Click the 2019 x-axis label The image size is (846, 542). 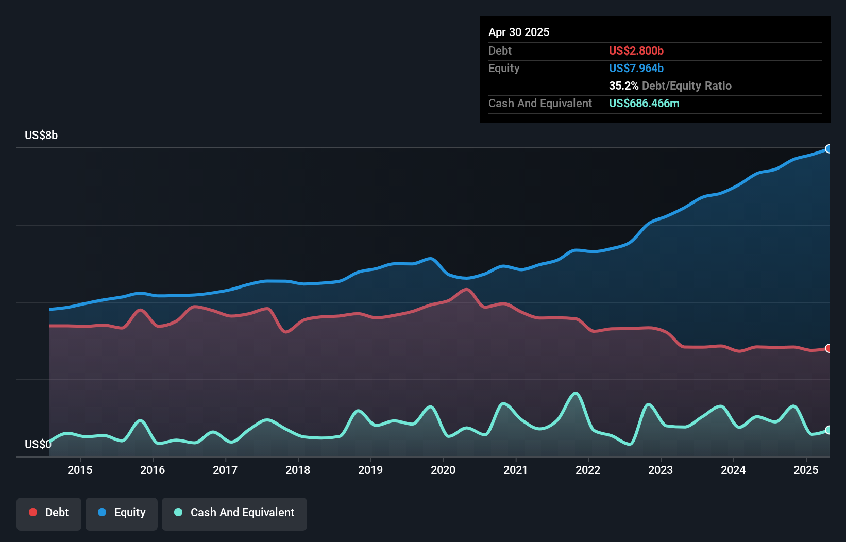tap(370, 470)
